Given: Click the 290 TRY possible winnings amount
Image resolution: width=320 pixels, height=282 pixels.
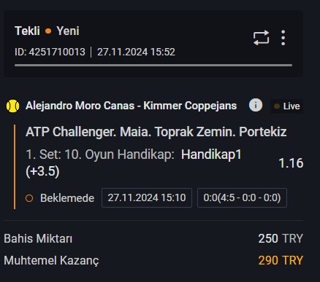Looking at the screenshot, I should (x=281, y=260).
